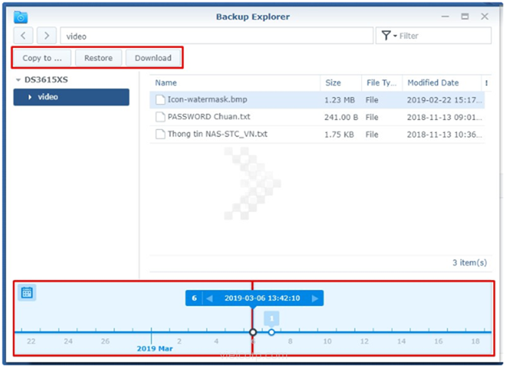Sort by Modified Date column header
The height and width of the screenshot is (369, 507).
(x=433, y=83)
